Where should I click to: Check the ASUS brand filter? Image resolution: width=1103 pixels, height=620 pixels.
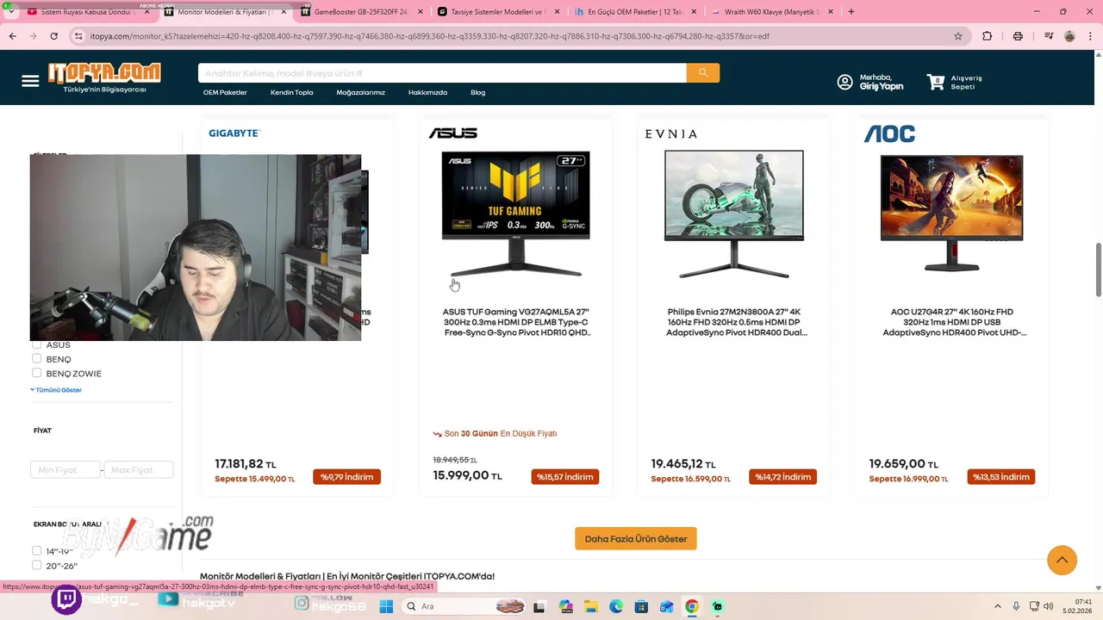point(36,344)
